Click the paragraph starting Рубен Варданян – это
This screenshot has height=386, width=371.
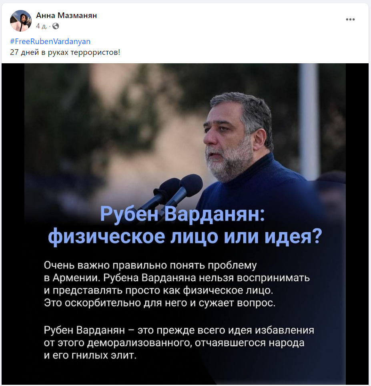[179, 342]
